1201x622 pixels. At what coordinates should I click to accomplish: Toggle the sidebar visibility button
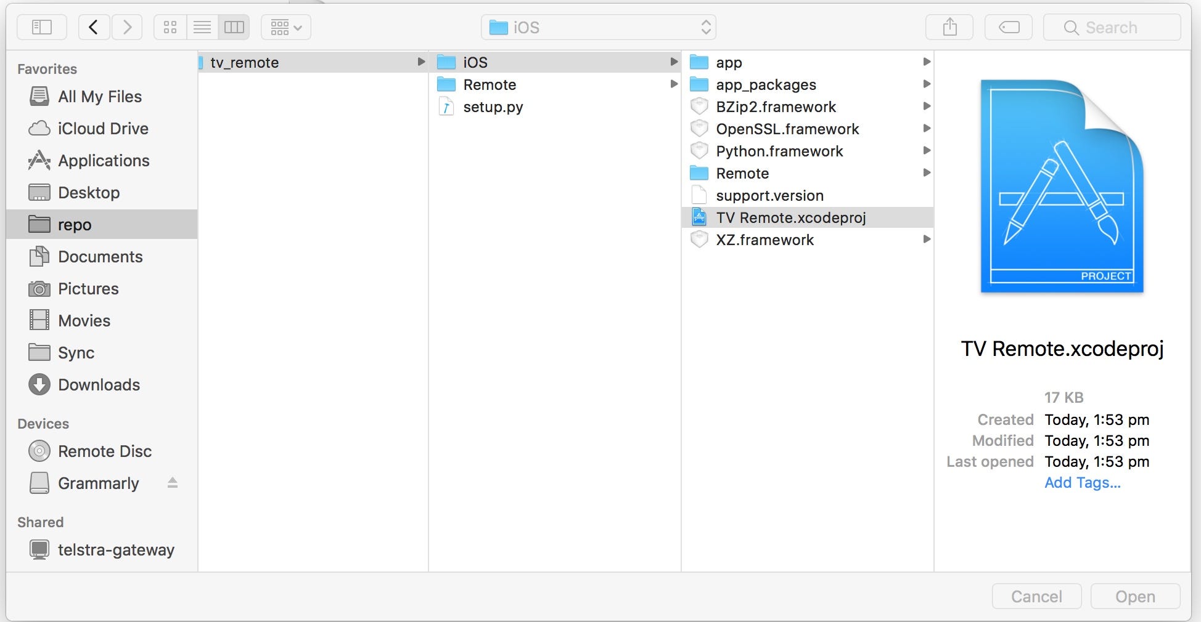(42, 27)
